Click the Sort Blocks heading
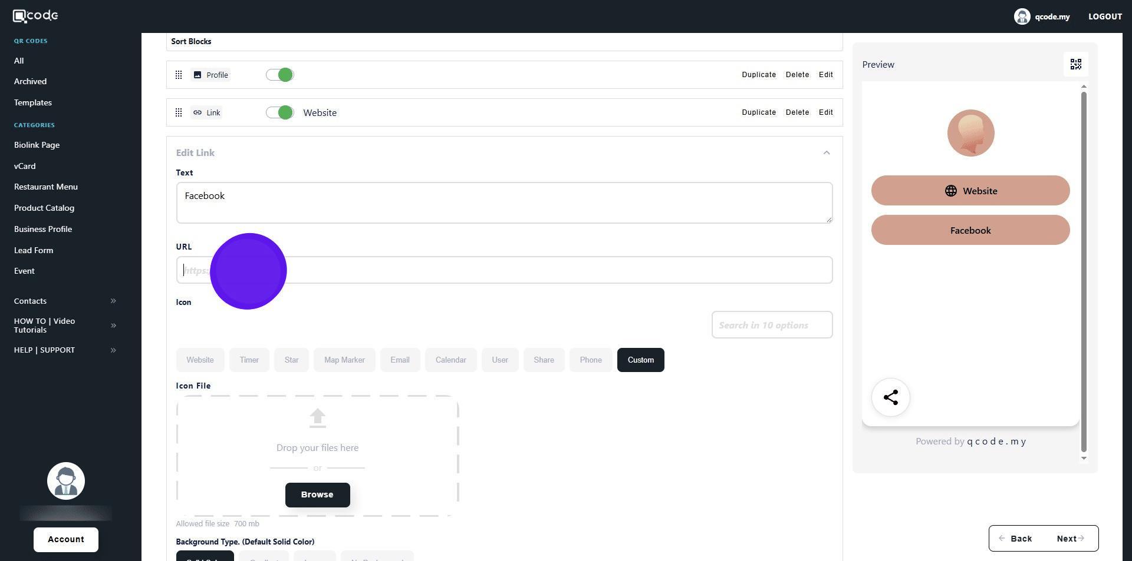Screen dimensions: 1132x561 (x=191, y=41)
